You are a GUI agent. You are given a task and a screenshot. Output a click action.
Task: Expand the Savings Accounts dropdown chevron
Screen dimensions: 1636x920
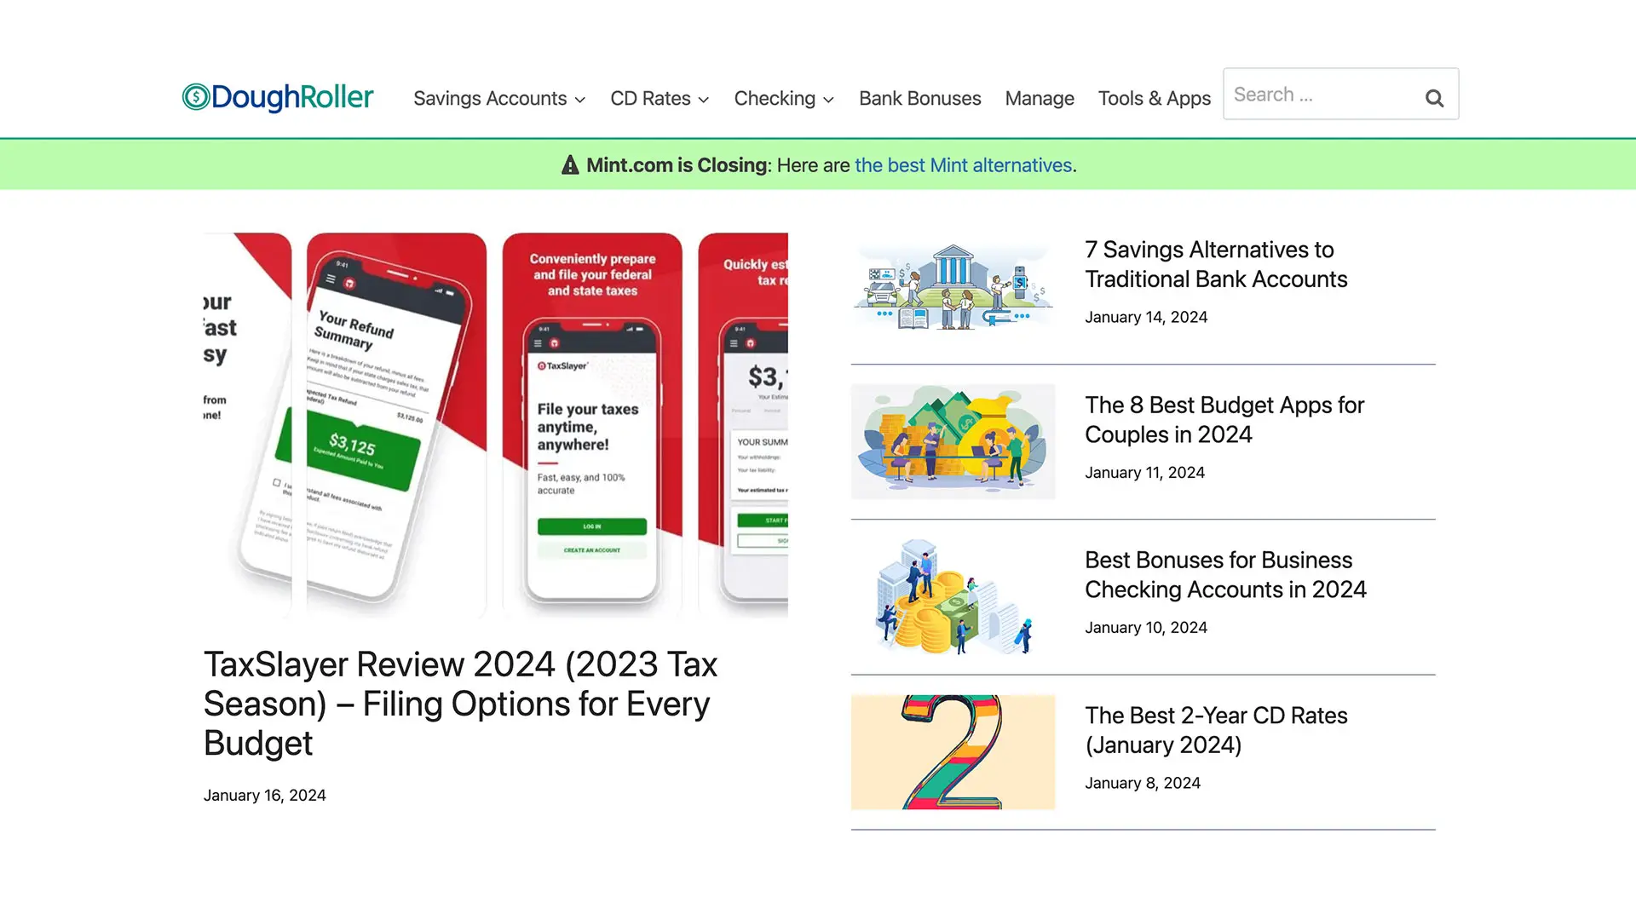pos(580,100)
